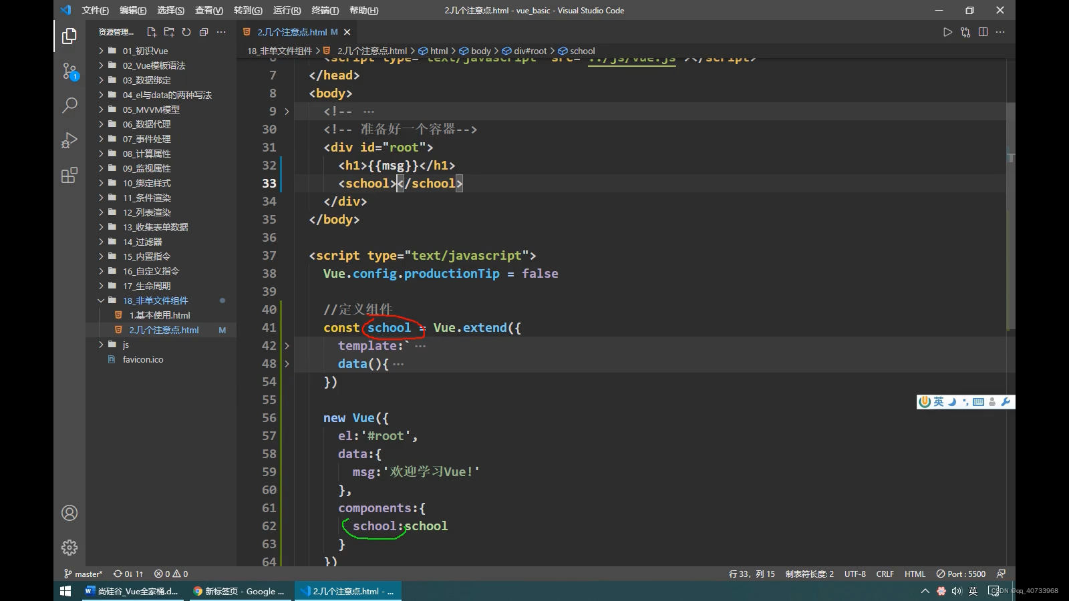This screenshot has width=1069, height=601.
Task: Open the 文件(F) menu
Action: 95,10
